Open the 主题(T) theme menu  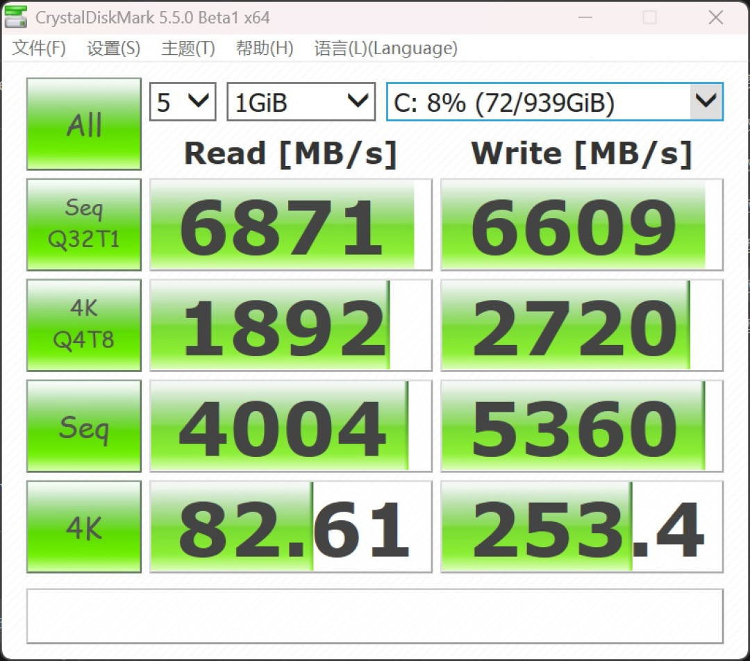tap(188, 49)
